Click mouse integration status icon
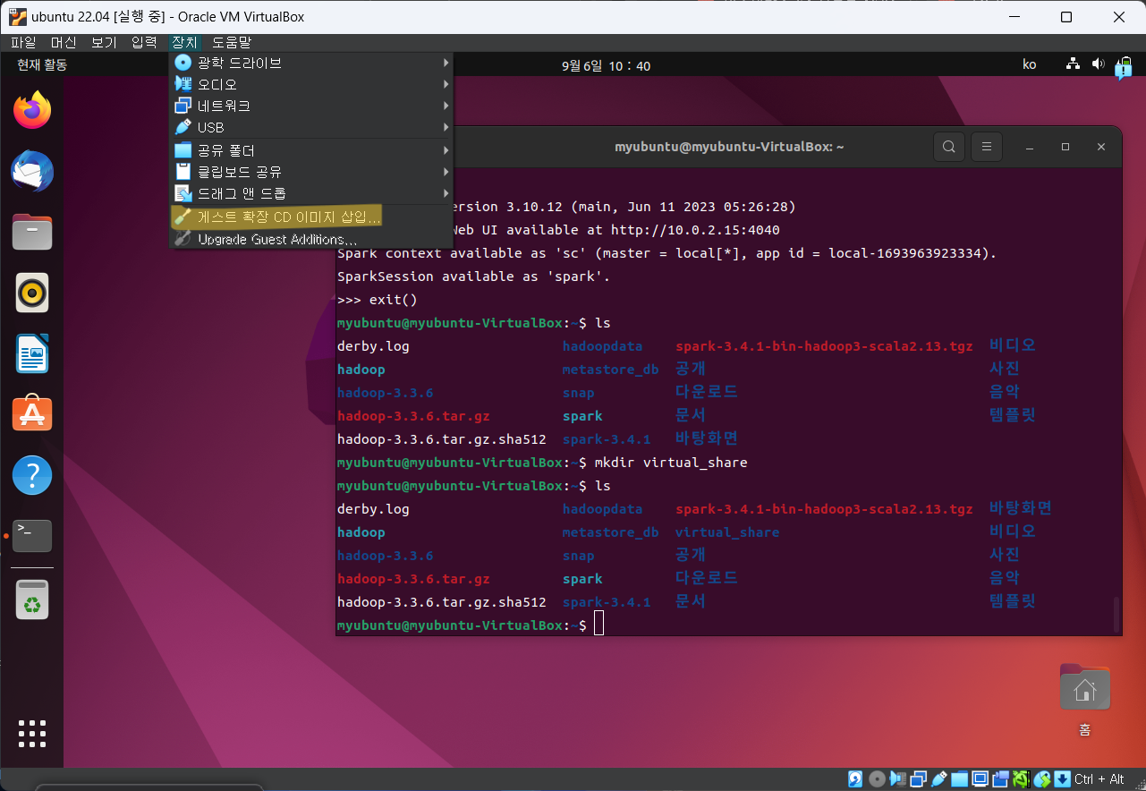This screenshot has width=1146, height=791. tap(1042, 779)
